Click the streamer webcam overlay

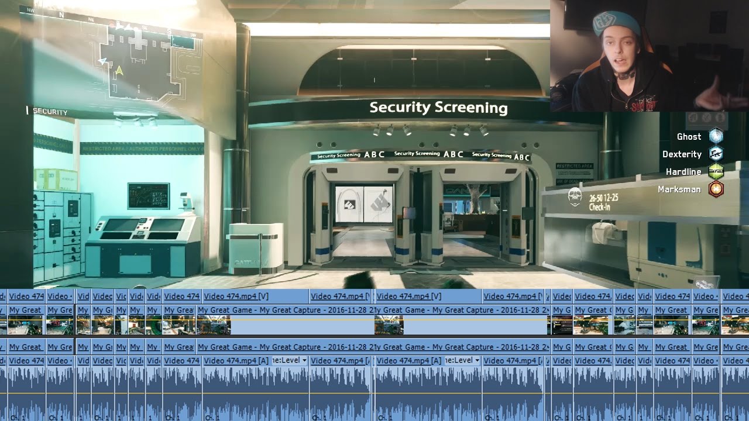tap(649, 56)
